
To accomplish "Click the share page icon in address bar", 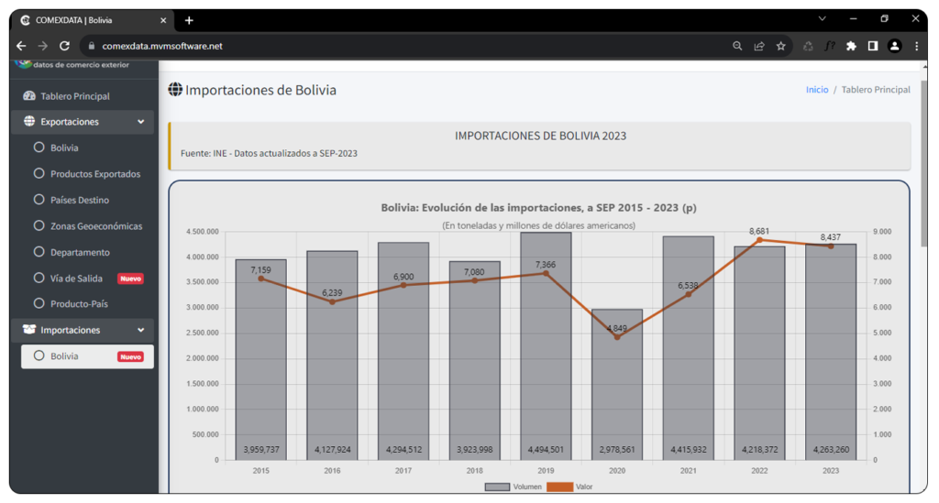I will [x=759, y=46].
